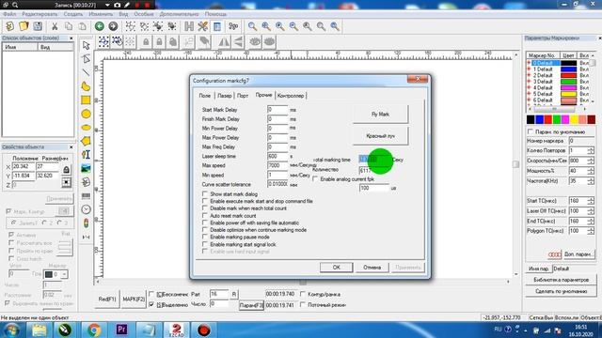Screen dimensions: 602x338
Task: Adjust the Кол-во Повторов spinner
Action: (591, 150)
